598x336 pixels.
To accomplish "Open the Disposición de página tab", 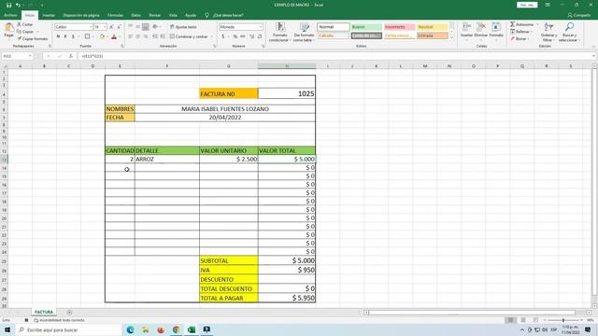I will [81, 15].
